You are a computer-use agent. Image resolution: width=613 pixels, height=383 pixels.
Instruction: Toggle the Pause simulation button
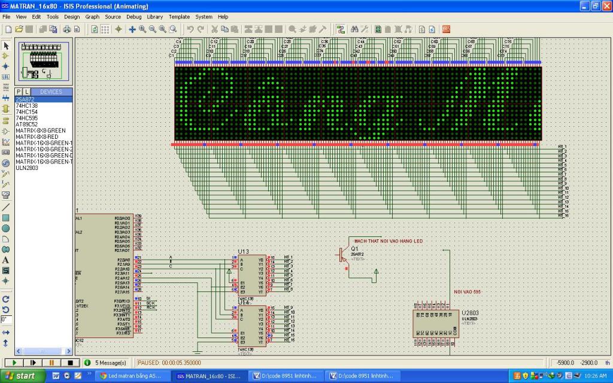(51, 363)
